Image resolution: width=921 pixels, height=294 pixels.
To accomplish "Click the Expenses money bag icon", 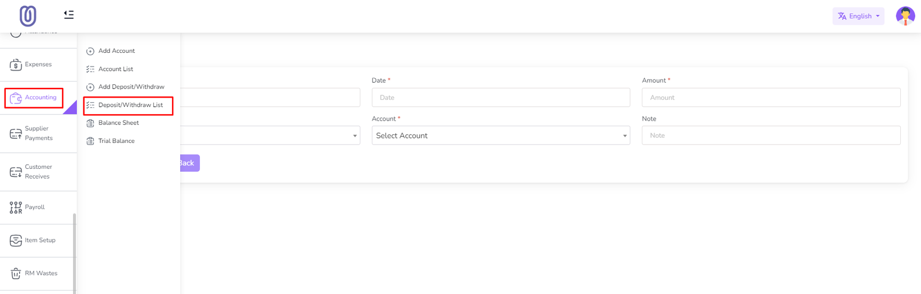I will pyautogui.click(x=16, y=65).
